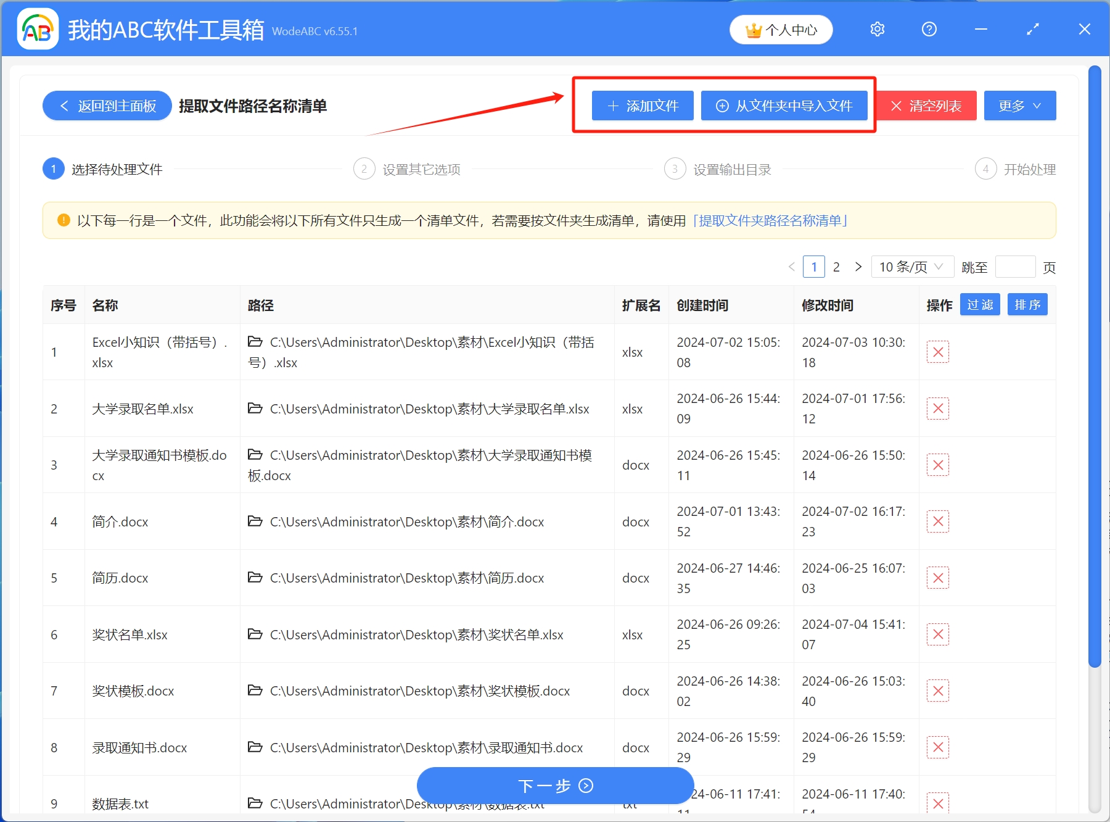Open the 过滤 filter control
Screen dimensions: 1110x822
pos(979,304)
